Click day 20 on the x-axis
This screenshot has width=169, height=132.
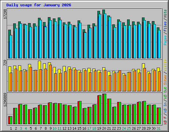[104, 128]
